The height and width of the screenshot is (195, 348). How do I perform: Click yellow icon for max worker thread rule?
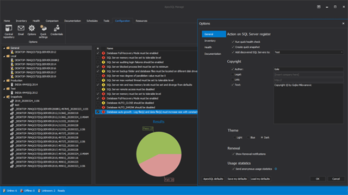click(103, 80)
